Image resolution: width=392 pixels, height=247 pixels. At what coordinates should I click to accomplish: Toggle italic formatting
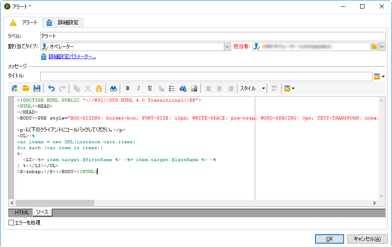tap(138, 88)
